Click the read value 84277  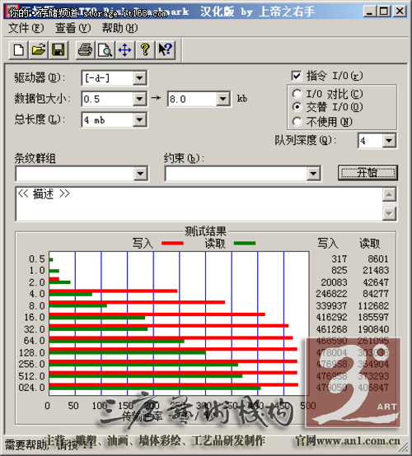pyautogui.click(x=376, y=294)
